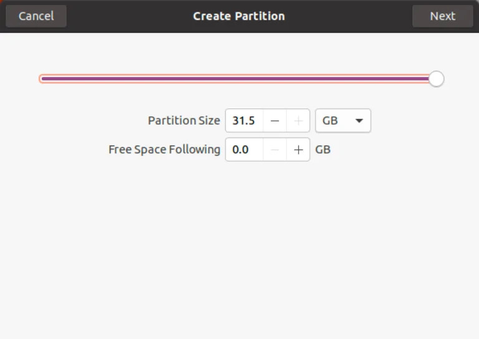Click the GB label beside Free Space

tap(322, 150)
